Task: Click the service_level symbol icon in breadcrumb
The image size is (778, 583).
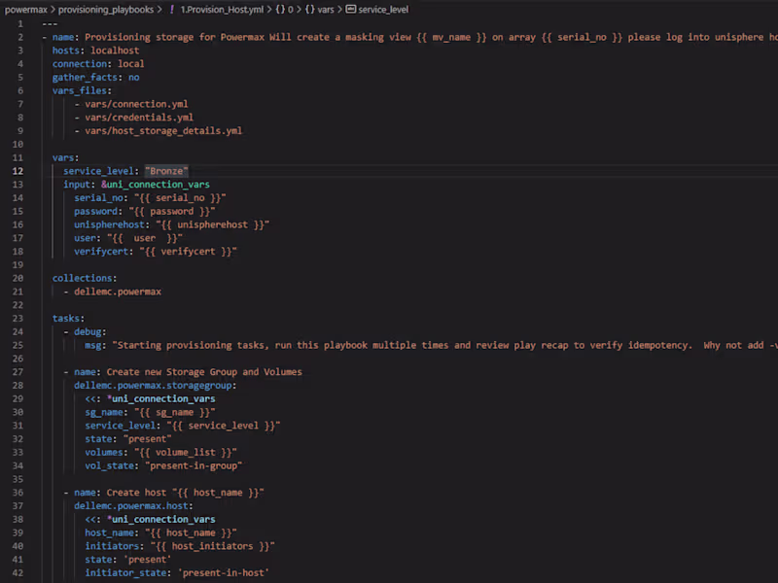Action: [352, 9]
